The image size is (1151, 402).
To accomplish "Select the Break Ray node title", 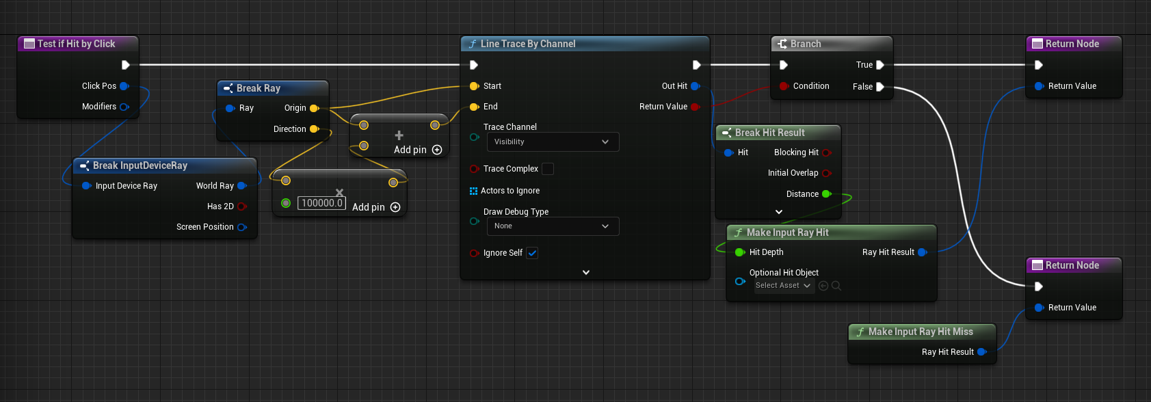I will [259, 88].
